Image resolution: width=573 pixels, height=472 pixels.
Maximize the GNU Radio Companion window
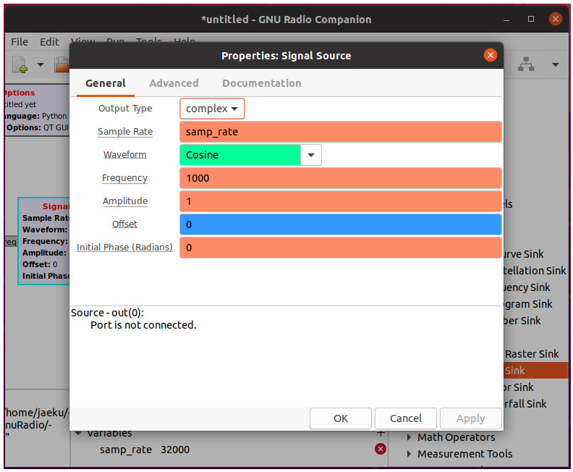531,19
